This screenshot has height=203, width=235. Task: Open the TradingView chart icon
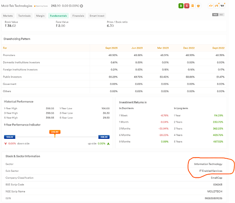click(x=222, y=6)
